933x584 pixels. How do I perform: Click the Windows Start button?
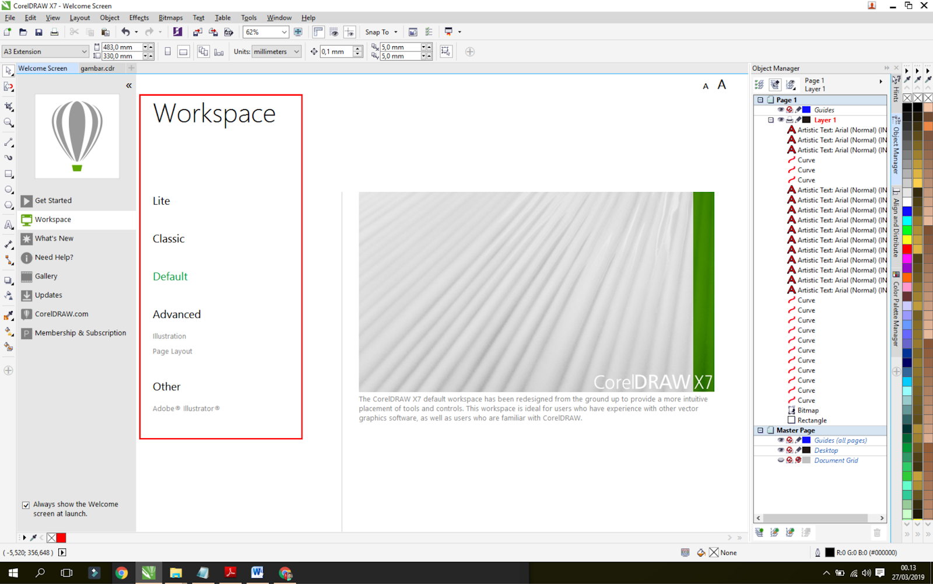[13, 573]
